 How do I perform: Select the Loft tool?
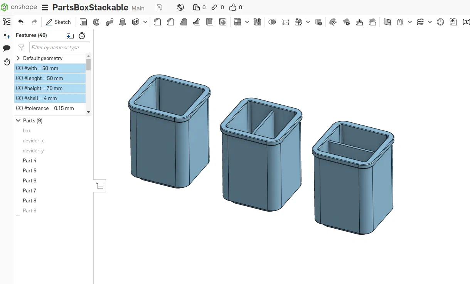point(123,22)
